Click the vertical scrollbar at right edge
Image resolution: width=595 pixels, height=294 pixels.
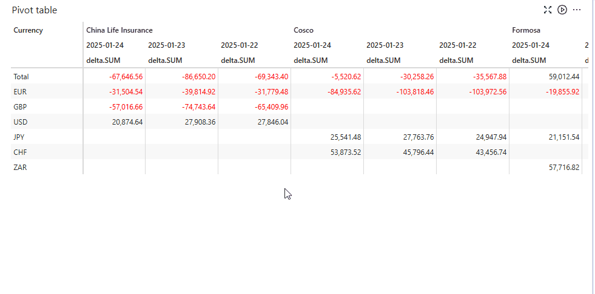593,145
